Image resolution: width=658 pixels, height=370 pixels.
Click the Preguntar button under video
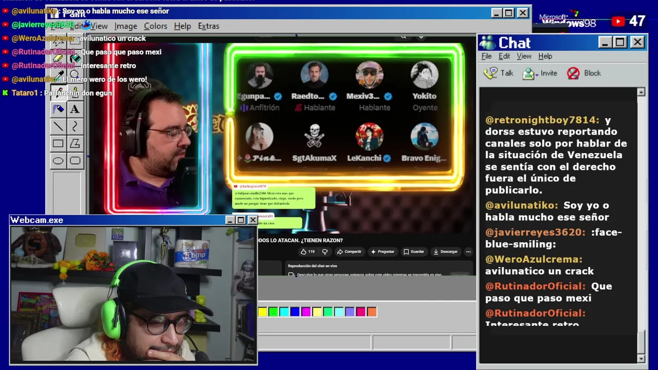(x=382, y=252)
